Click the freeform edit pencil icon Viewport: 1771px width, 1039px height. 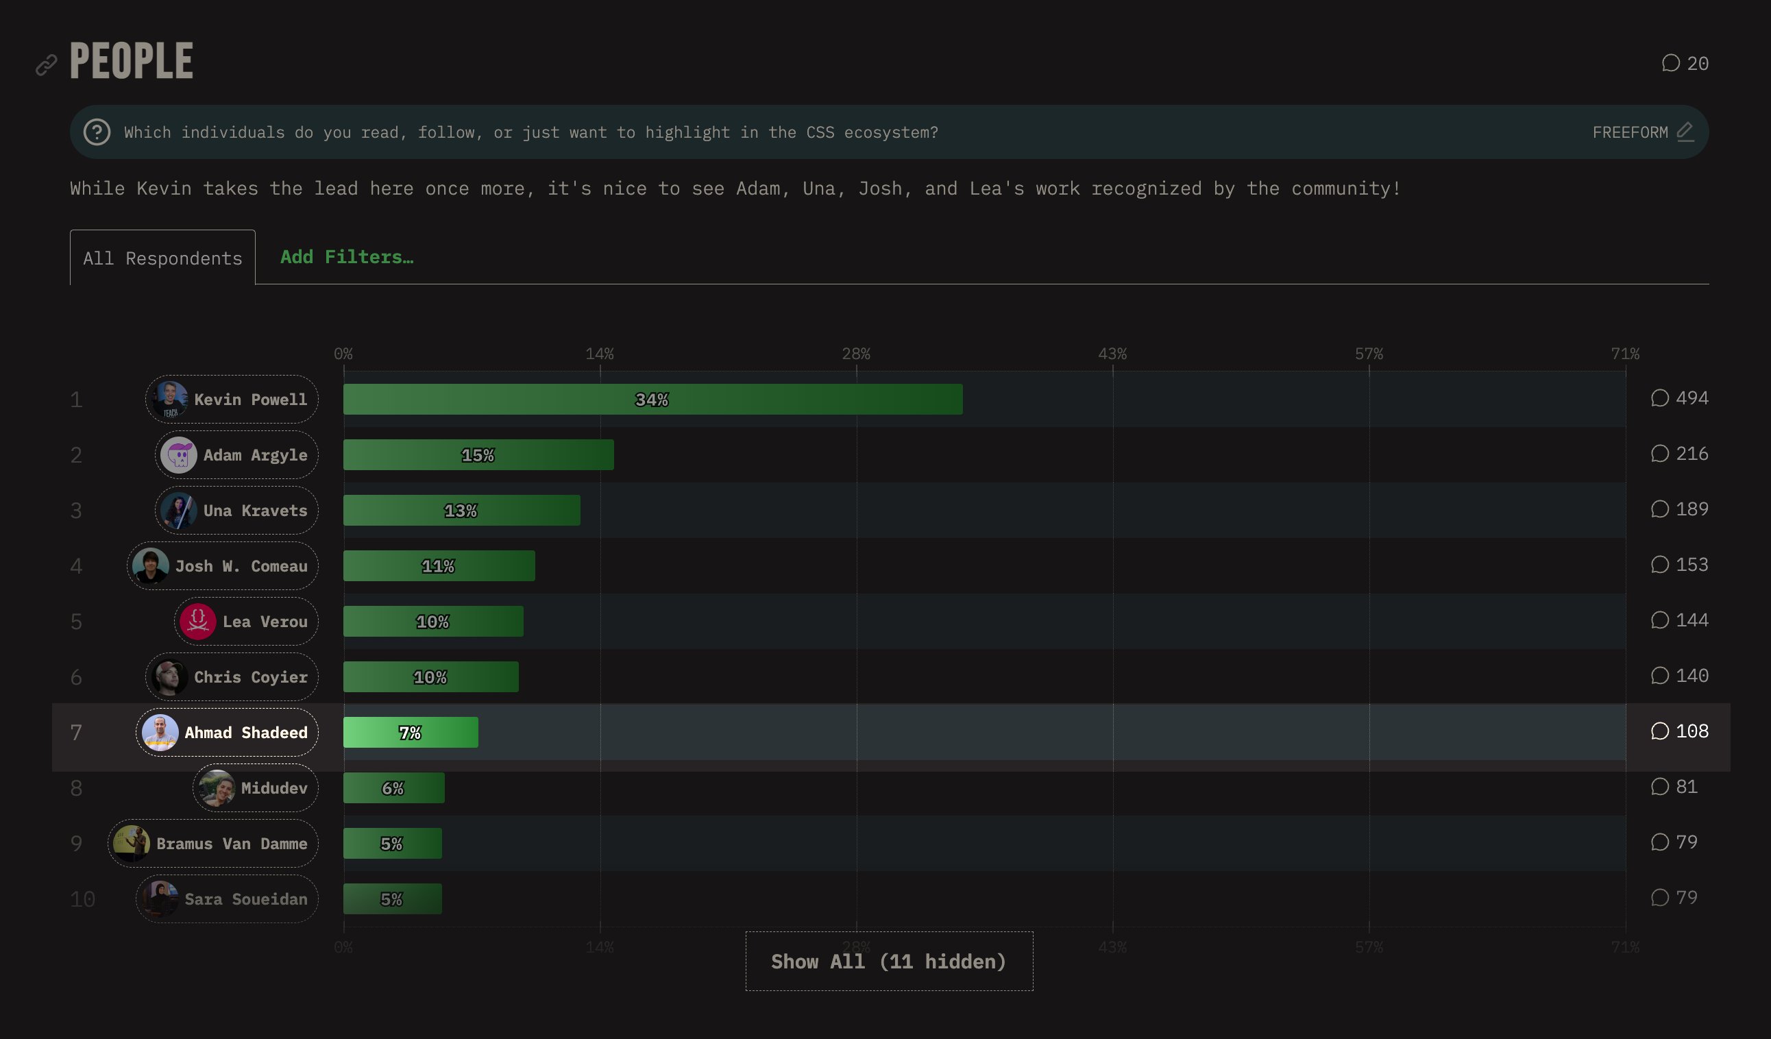click(1685, 132)
